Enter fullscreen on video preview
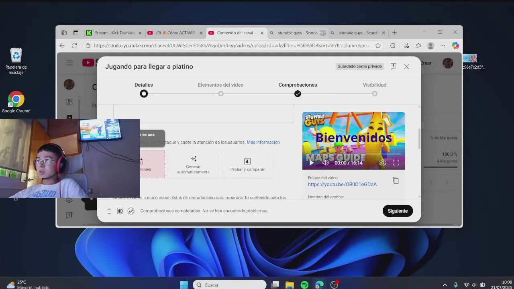Viewport: 514px width, 289px height. [x=396, y=163]
